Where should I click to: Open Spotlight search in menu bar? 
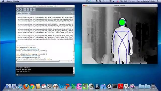pyautogui.click(x=158, y=1)
